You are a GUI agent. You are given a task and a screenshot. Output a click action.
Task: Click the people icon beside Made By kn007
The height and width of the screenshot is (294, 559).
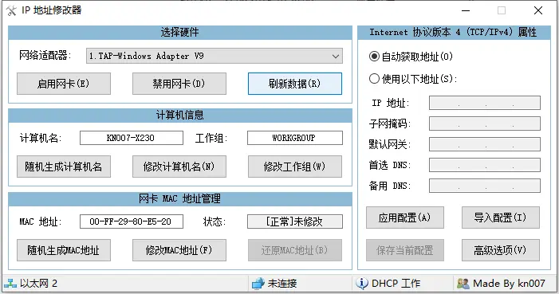(463, 284)
